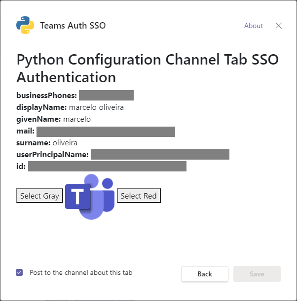Click the id label
This screenshot has width=297, height=301.
(x=21, y=166)
